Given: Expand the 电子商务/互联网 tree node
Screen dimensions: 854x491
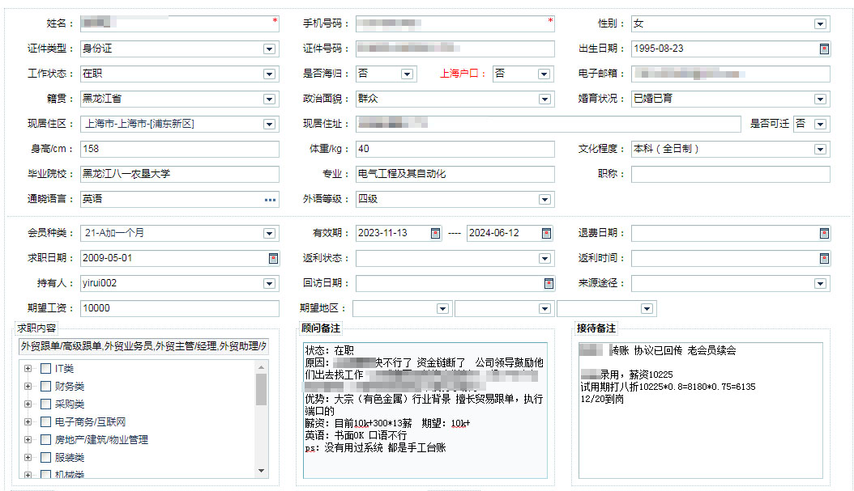Looking at the screenshot, I should click(28, 422).
